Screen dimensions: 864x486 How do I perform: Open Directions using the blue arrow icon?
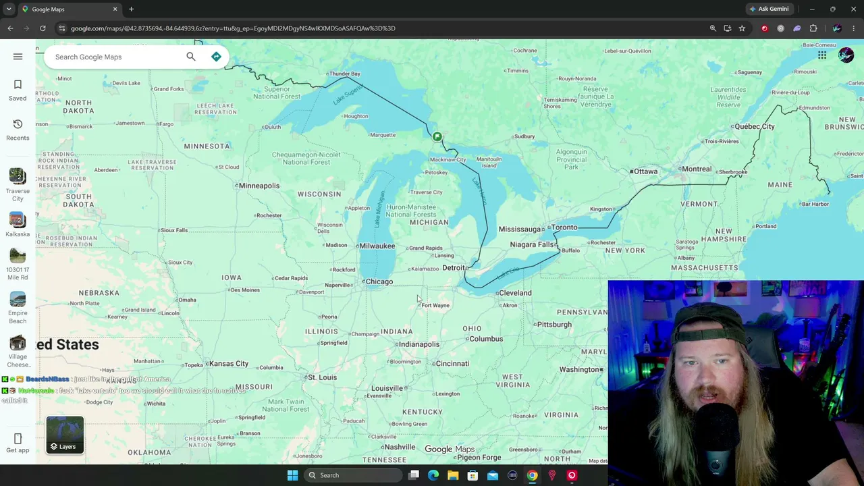[216, 57]
